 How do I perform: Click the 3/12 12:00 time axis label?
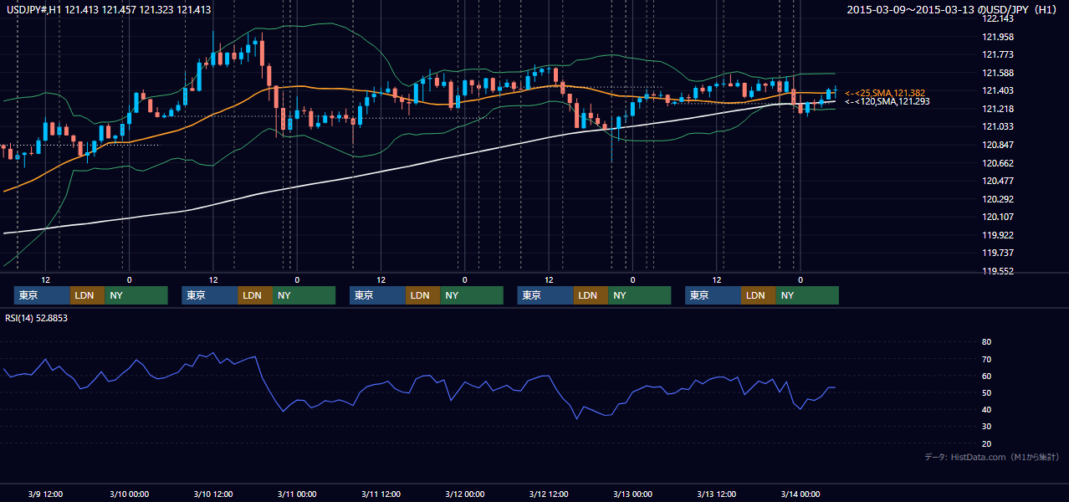(549, 494)
